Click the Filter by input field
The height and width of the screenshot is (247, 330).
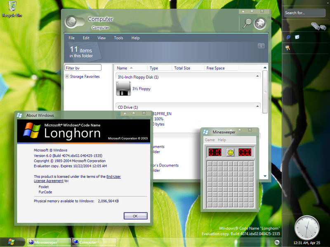coord(83,68)
